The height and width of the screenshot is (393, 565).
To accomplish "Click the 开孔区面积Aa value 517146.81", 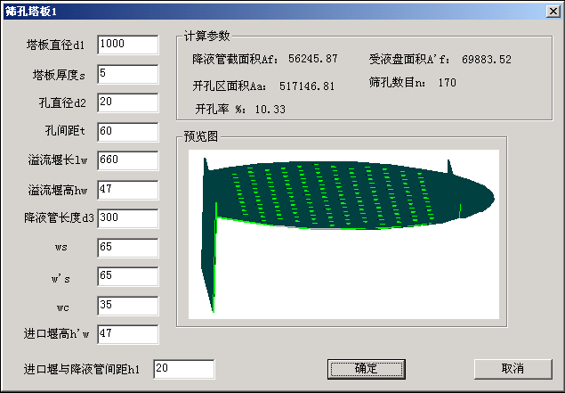I will pos(307,86).
